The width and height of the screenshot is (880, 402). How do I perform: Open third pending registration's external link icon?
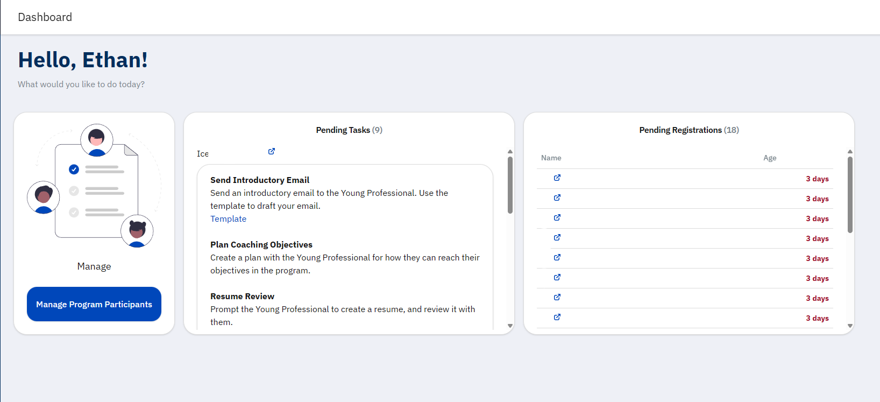(x=557, y=217)
